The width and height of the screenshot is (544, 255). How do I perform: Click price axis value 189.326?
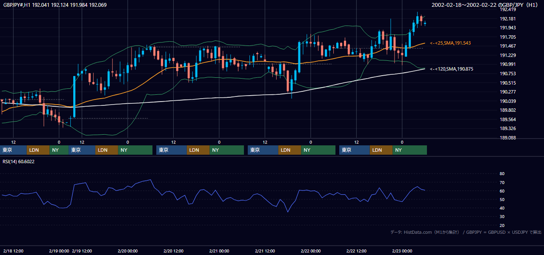[507, 128]
